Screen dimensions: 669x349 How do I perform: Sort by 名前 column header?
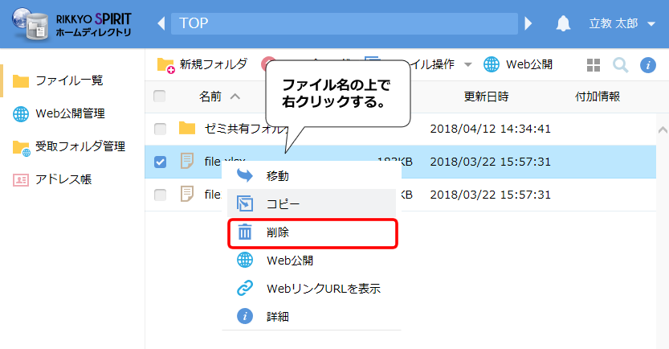(219, 96)
